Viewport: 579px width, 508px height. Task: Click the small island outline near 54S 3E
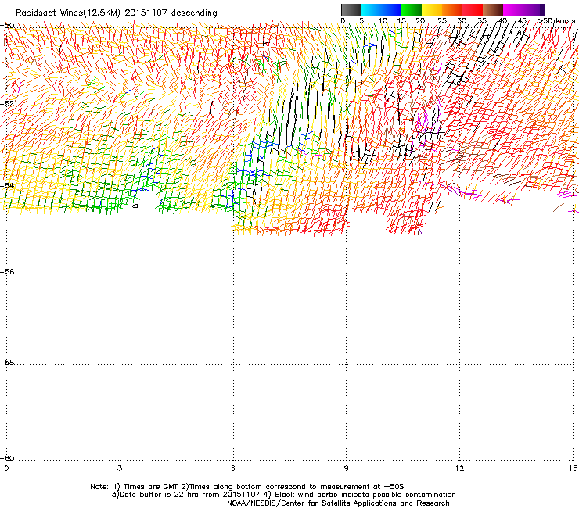coord(135,206)
